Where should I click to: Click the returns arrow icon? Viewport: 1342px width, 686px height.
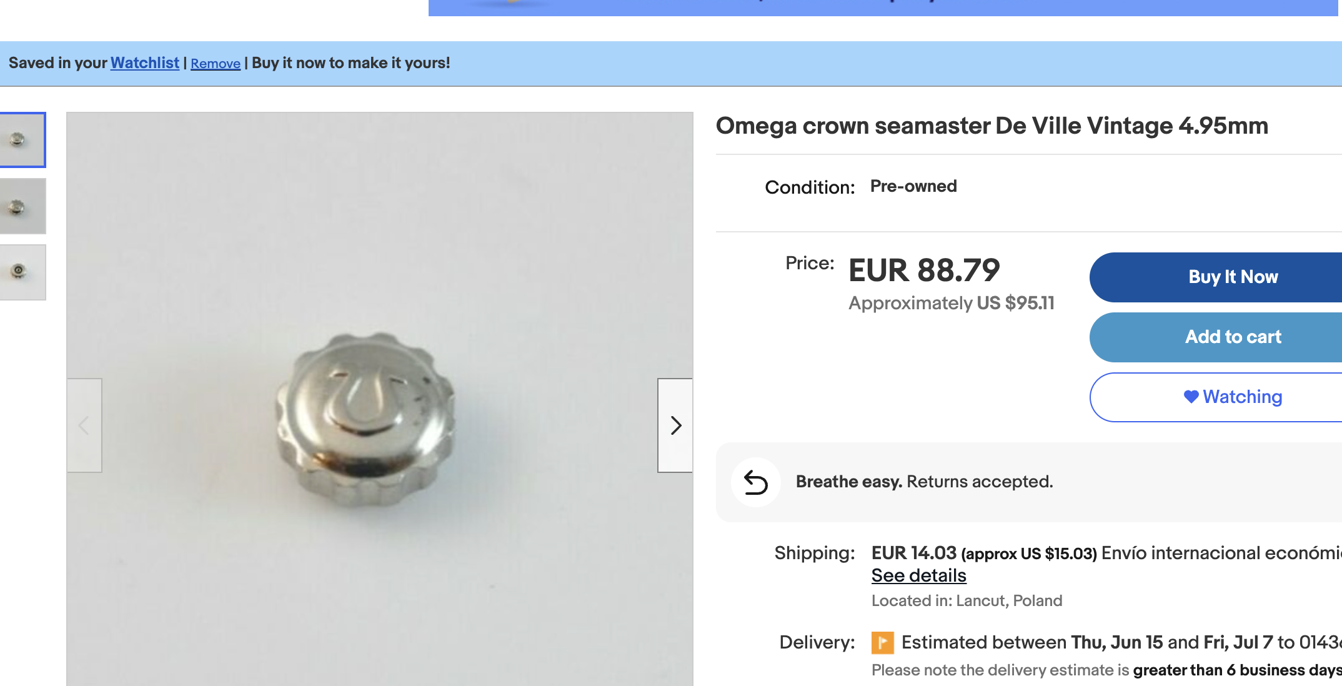click(x=756, y=482)
